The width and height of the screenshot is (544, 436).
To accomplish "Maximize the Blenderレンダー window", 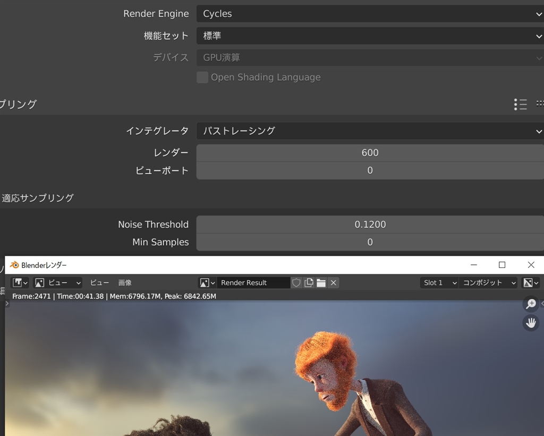I will click(502, 265).
